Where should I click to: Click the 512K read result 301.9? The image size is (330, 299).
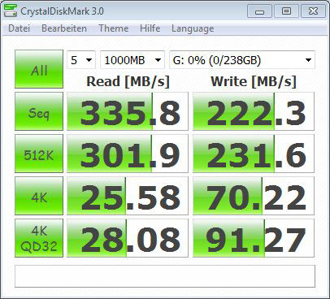[128, 154]
